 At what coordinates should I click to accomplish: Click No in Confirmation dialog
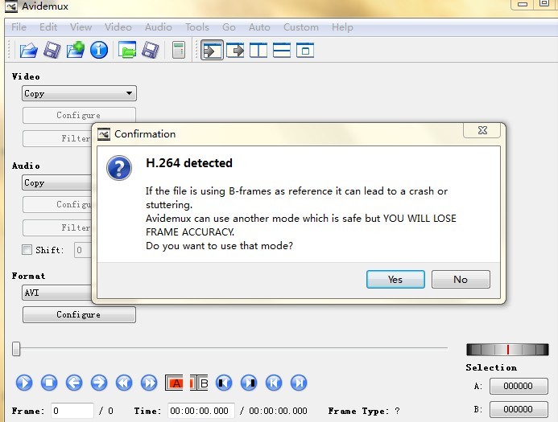(x=461, y=280)
